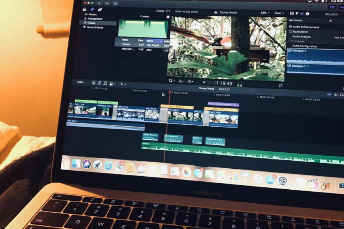Open the Volume keyframe dropdown arrow
This screenshot has height=229, width=344.
[x=330, y=21]
